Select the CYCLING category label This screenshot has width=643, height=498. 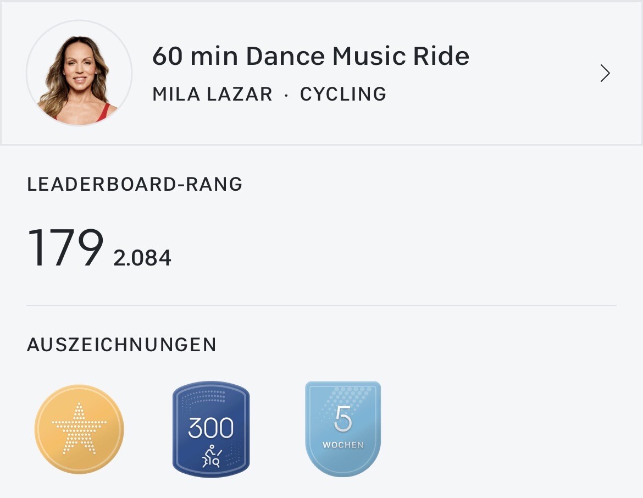pos(343,94)
